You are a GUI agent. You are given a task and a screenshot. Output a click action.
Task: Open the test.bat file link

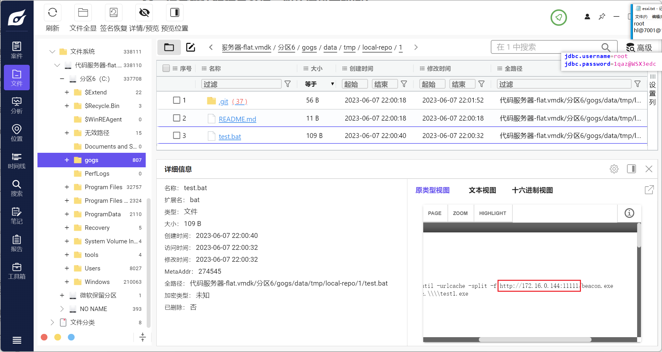click(230, 136)
